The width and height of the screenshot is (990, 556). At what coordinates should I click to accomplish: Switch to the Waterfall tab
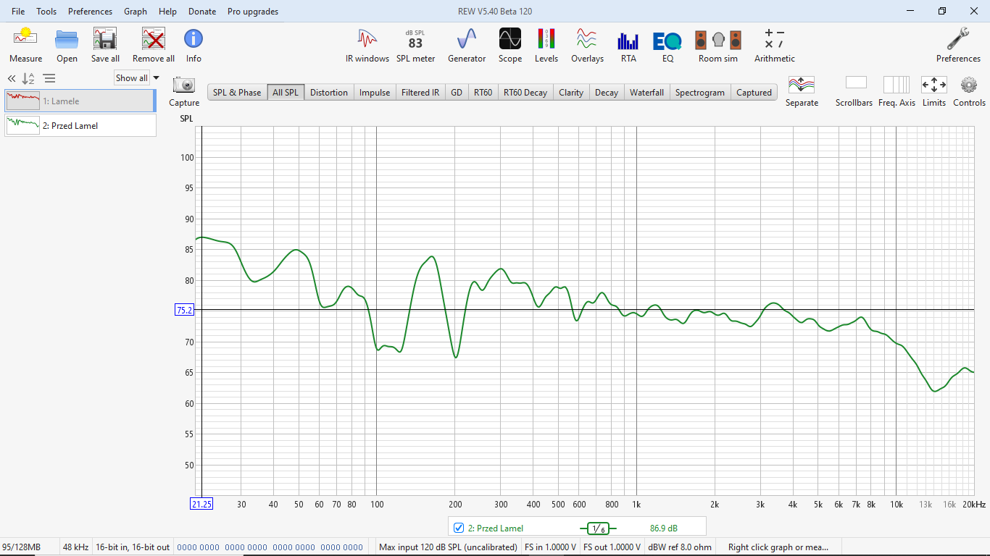[x=646, y=93]
